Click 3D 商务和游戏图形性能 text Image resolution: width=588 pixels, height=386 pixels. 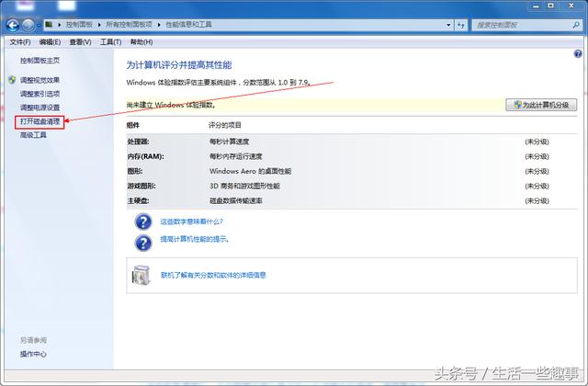[244, 186]
